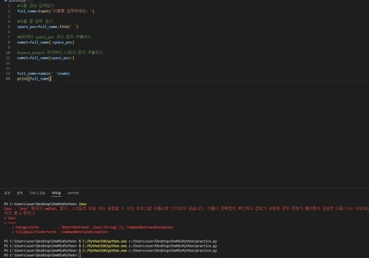Image resolution: width=369 pixels, height=258 pixels.
Task: Switch to the JUPYTER panel tab
Action: pos(73,193)
